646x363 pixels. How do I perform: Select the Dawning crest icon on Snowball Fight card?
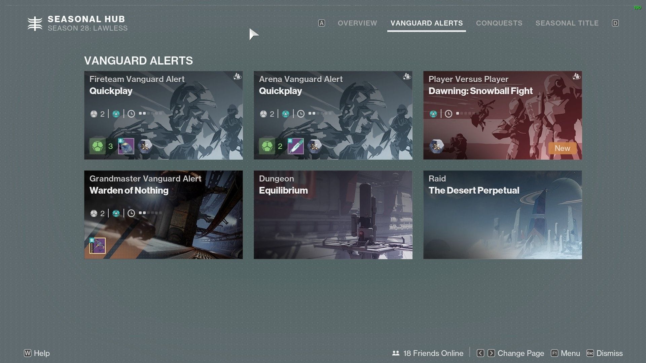[x=436, y=146]
